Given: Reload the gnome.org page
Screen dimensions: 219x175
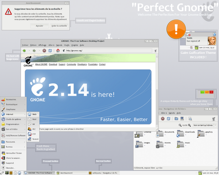Looking at the screenshot, I should coord(50,51).
